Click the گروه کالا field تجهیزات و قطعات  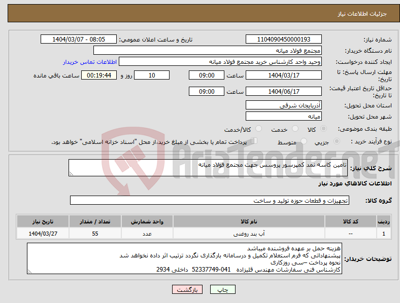[x=210, y=200]
